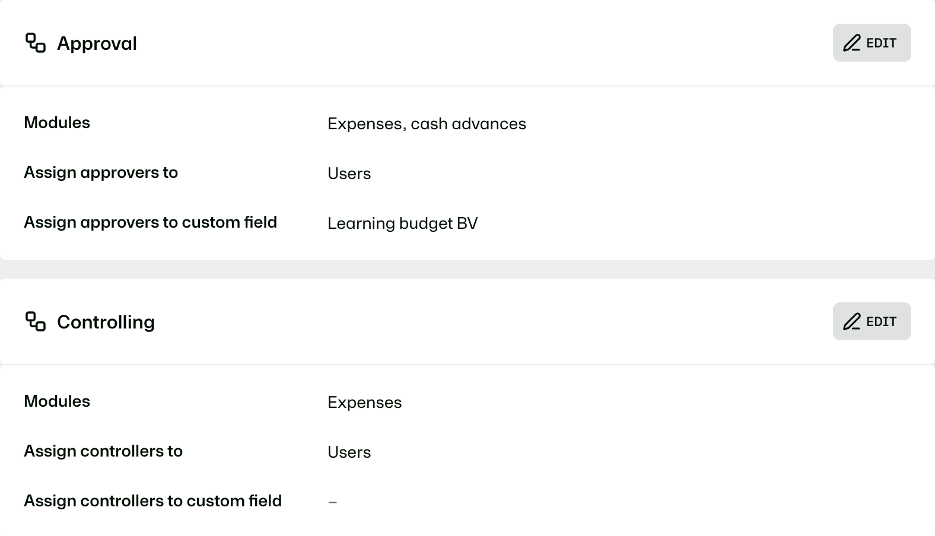Viewport: 935px width, 536px height.
Task: Click 'Assign controllers to custom field' label
Action: (152, 501)
